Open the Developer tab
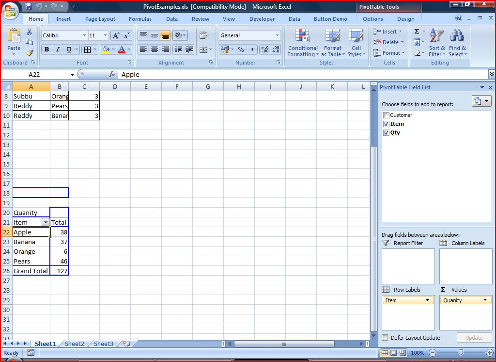This screenshot has height=362, width=496. 262,19
